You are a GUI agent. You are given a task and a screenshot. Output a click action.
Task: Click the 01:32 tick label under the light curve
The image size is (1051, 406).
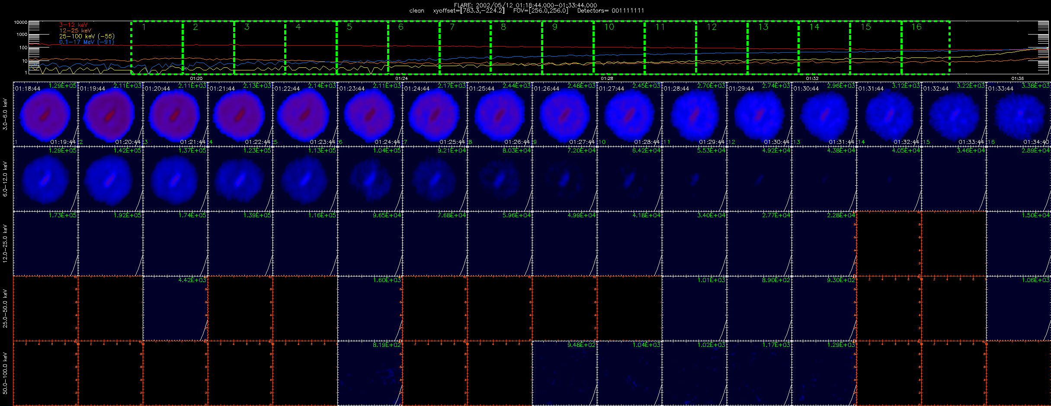[x=812, y=78]
